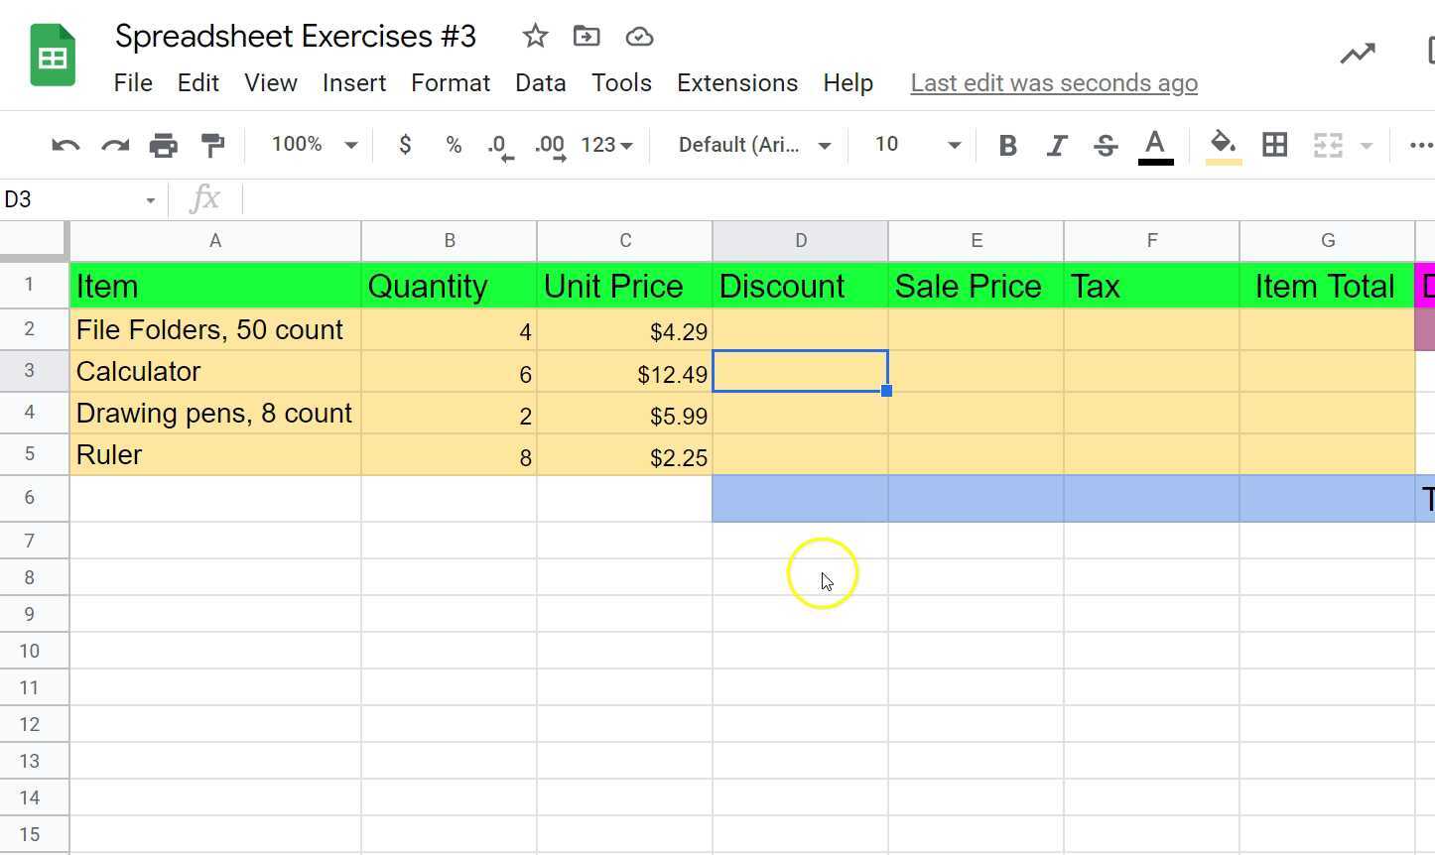This screenshot has height=855, width=1435.
Task: Click the Paint format tool
Action: (x=211, y=145)
